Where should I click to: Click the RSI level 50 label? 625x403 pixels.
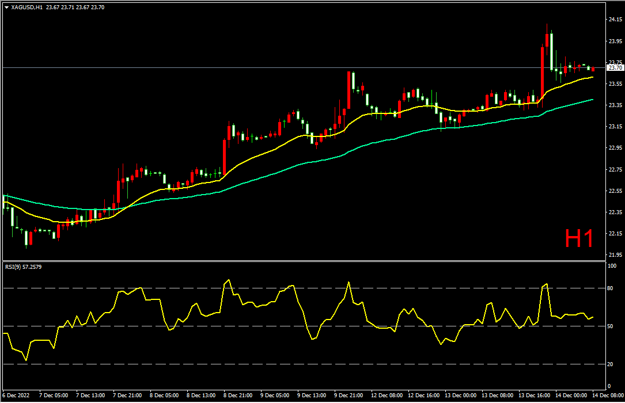610,326
